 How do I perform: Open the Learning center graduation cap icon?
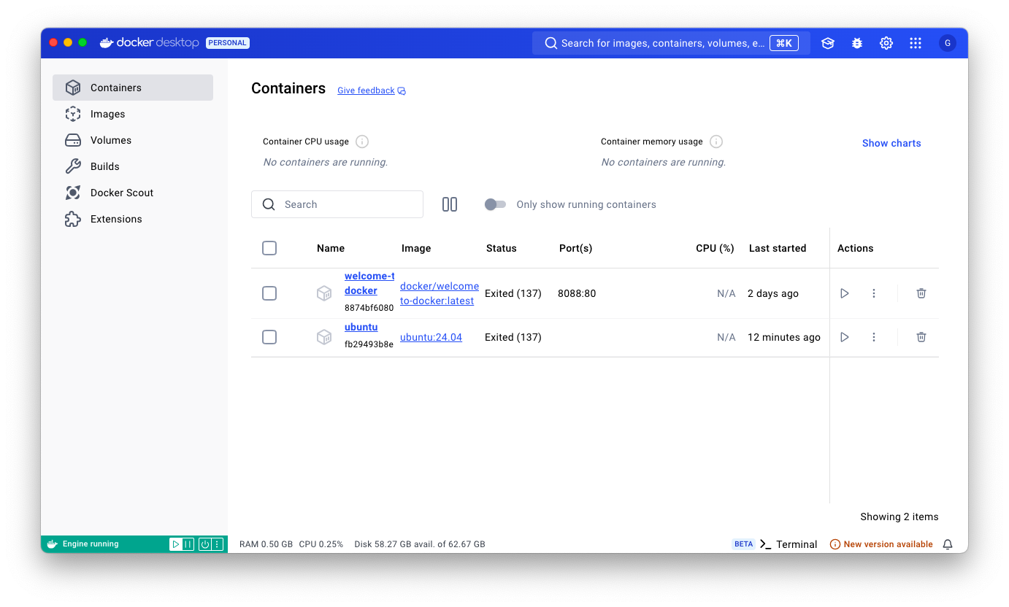pyautogui.click(x=827, y=43)
